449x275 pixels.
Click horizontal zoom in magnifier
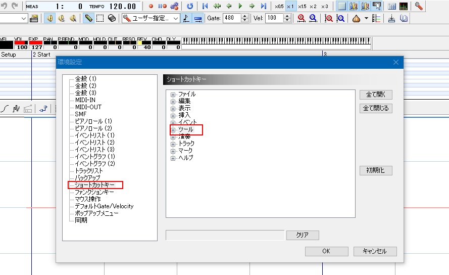click(301, 18)
